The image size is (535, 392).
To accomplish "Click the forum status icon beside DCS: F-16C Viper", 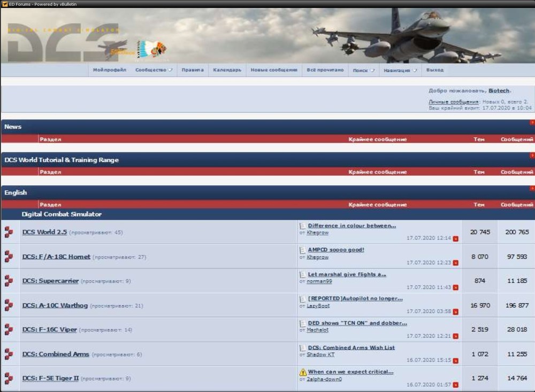I will click(x=9, y=329).
